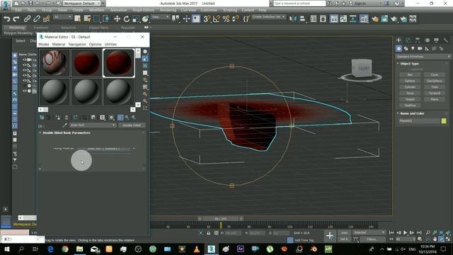Click the Redo arrow in main toolbar

[16, 19]
